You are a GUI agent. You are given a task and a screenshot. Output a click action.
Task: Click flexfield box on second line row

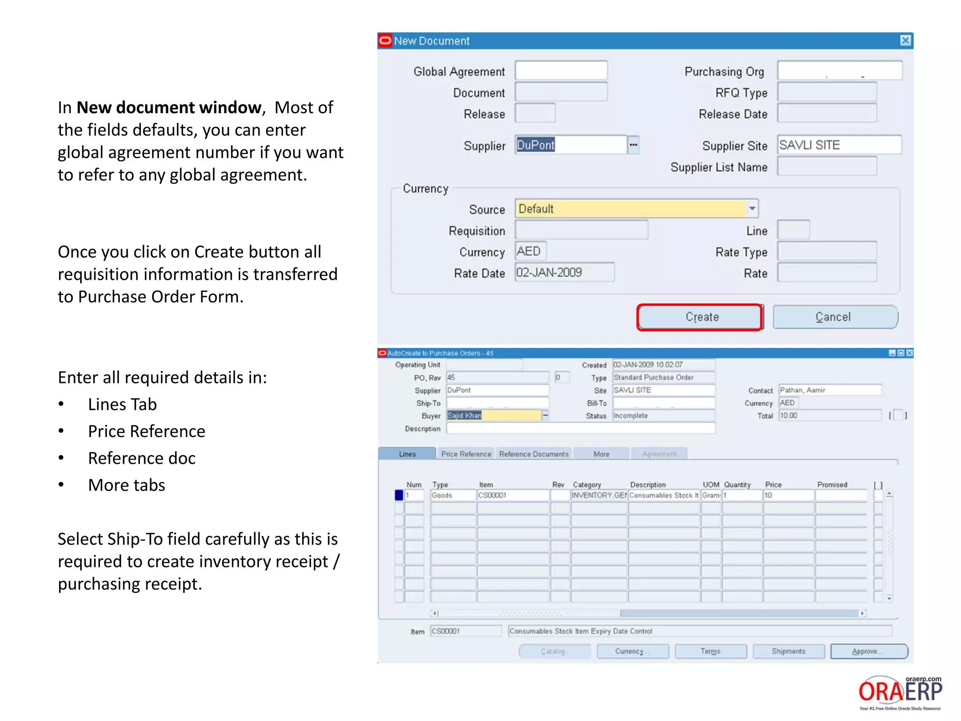click(x=878, y=508)
